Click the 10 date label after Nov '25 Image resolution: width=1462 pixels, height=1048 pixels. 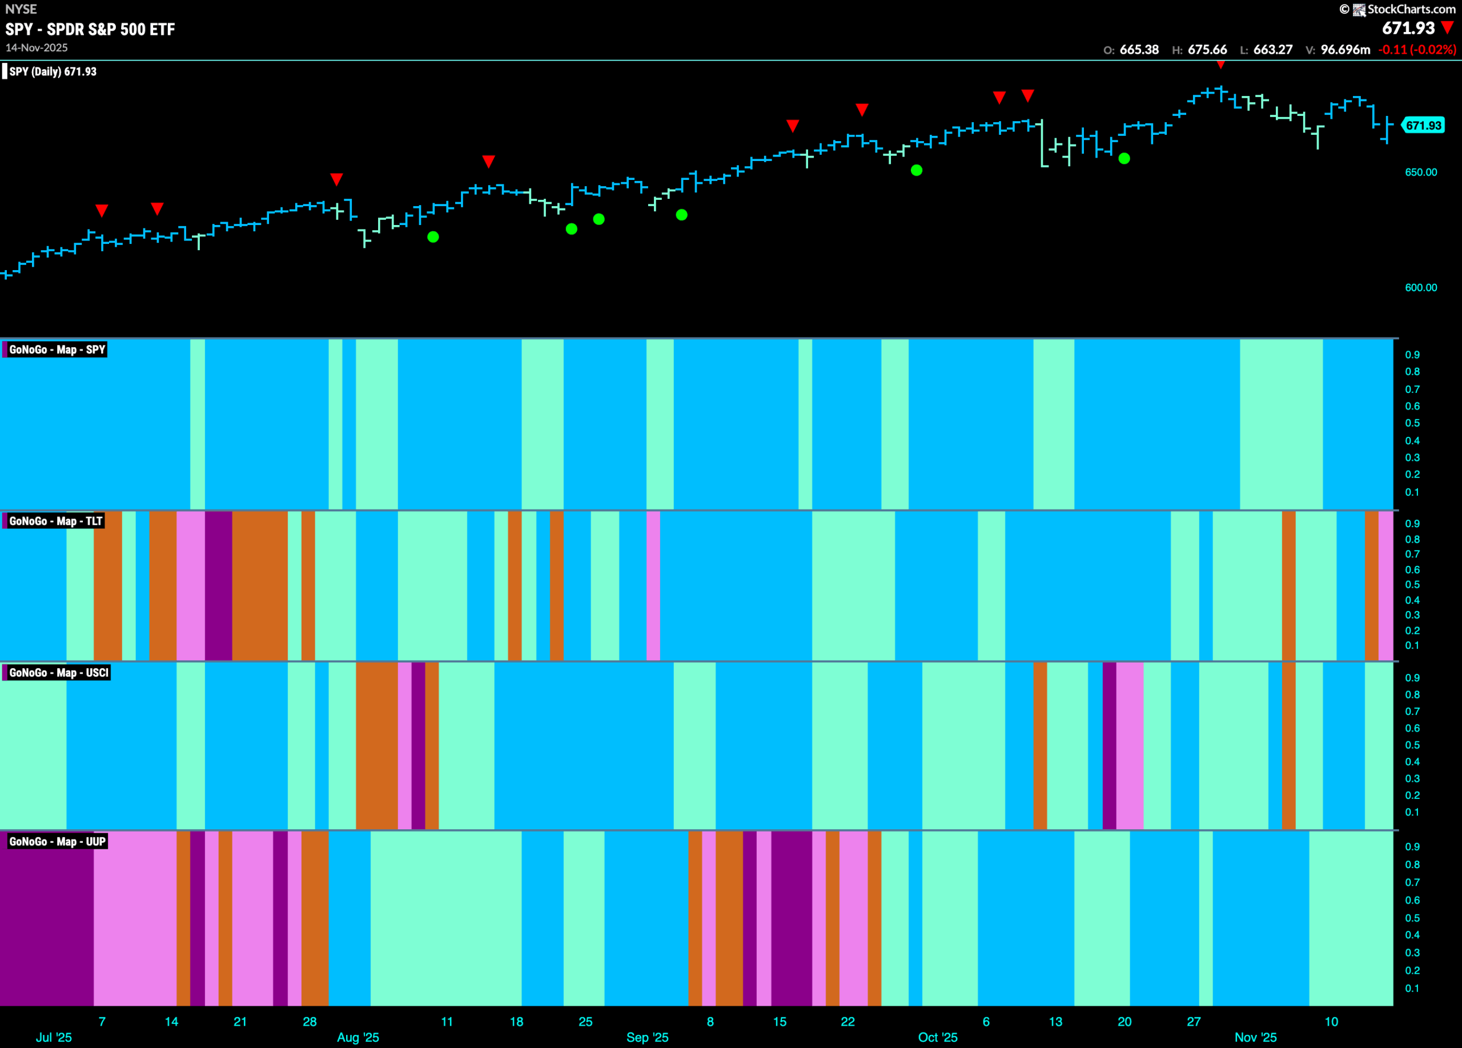point(1332,1022)
